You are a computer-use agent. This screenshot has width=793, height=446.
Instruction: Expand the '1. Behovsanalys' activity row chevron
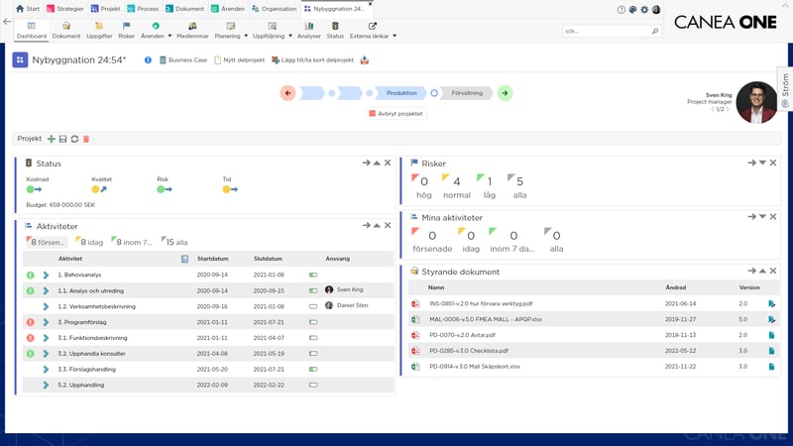pyautogui.click(x=46, y=275)
